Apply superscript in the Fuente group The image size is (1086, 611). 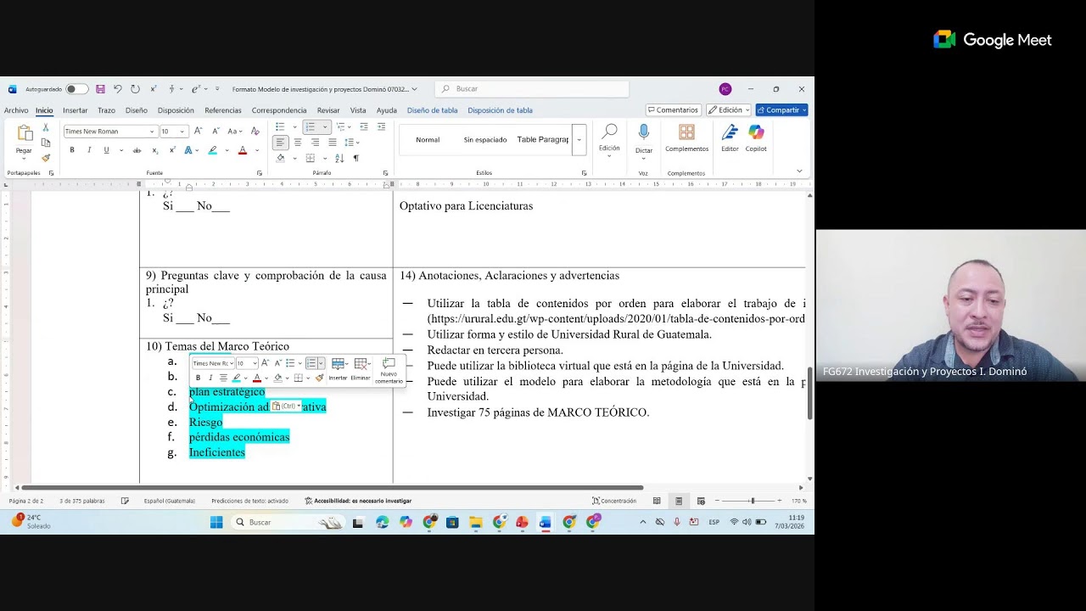click(172, 150)
